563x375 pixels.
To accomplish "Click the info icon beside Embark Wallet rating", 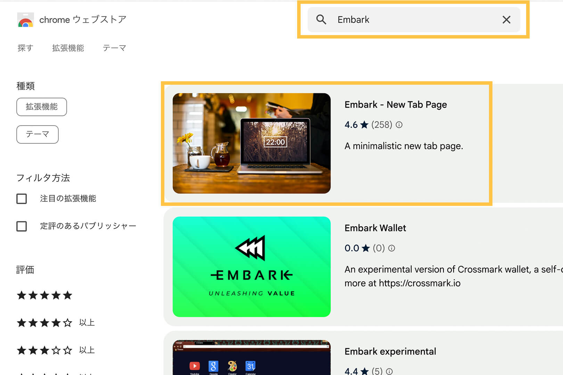I will point(392,248).
